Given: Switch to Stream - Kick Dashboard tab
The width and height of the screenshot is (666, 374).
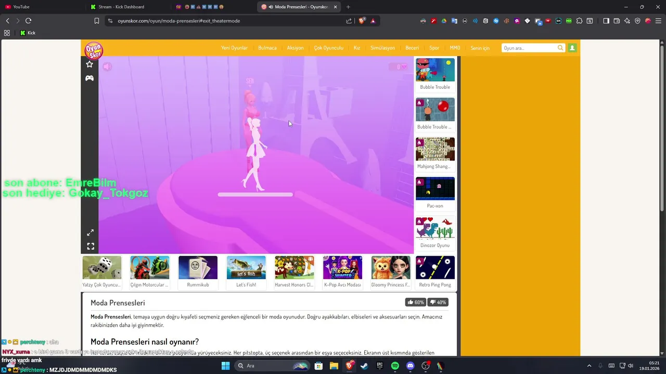Looking at the screenshot, I should (127, 7).
